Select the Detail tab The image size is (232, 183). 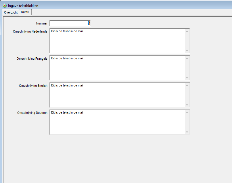[x=25, y=12]
